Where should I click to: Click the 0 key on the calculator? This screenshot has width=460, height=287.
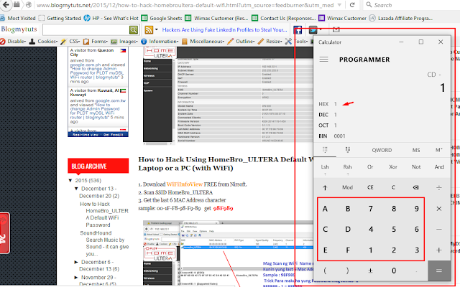394,270
